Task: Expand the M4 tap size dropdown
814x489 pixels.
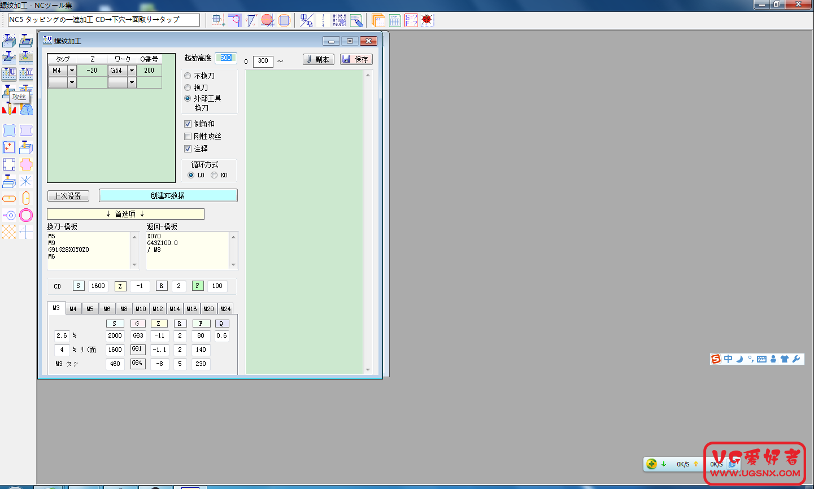Action: coord(72,71)
